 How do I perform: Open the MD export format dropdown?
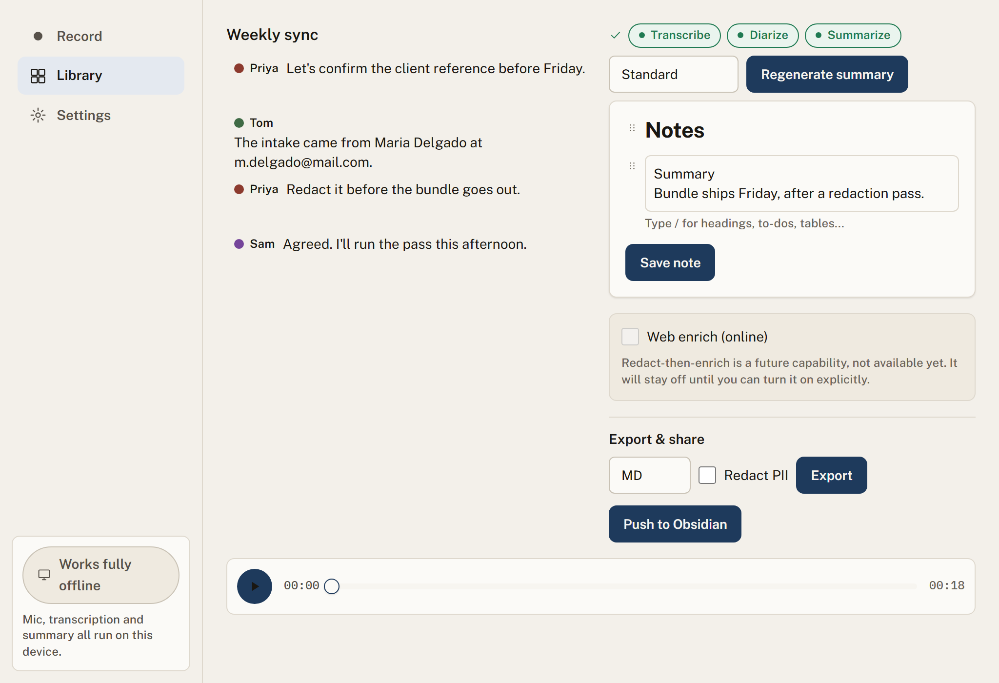pos(650,475)
